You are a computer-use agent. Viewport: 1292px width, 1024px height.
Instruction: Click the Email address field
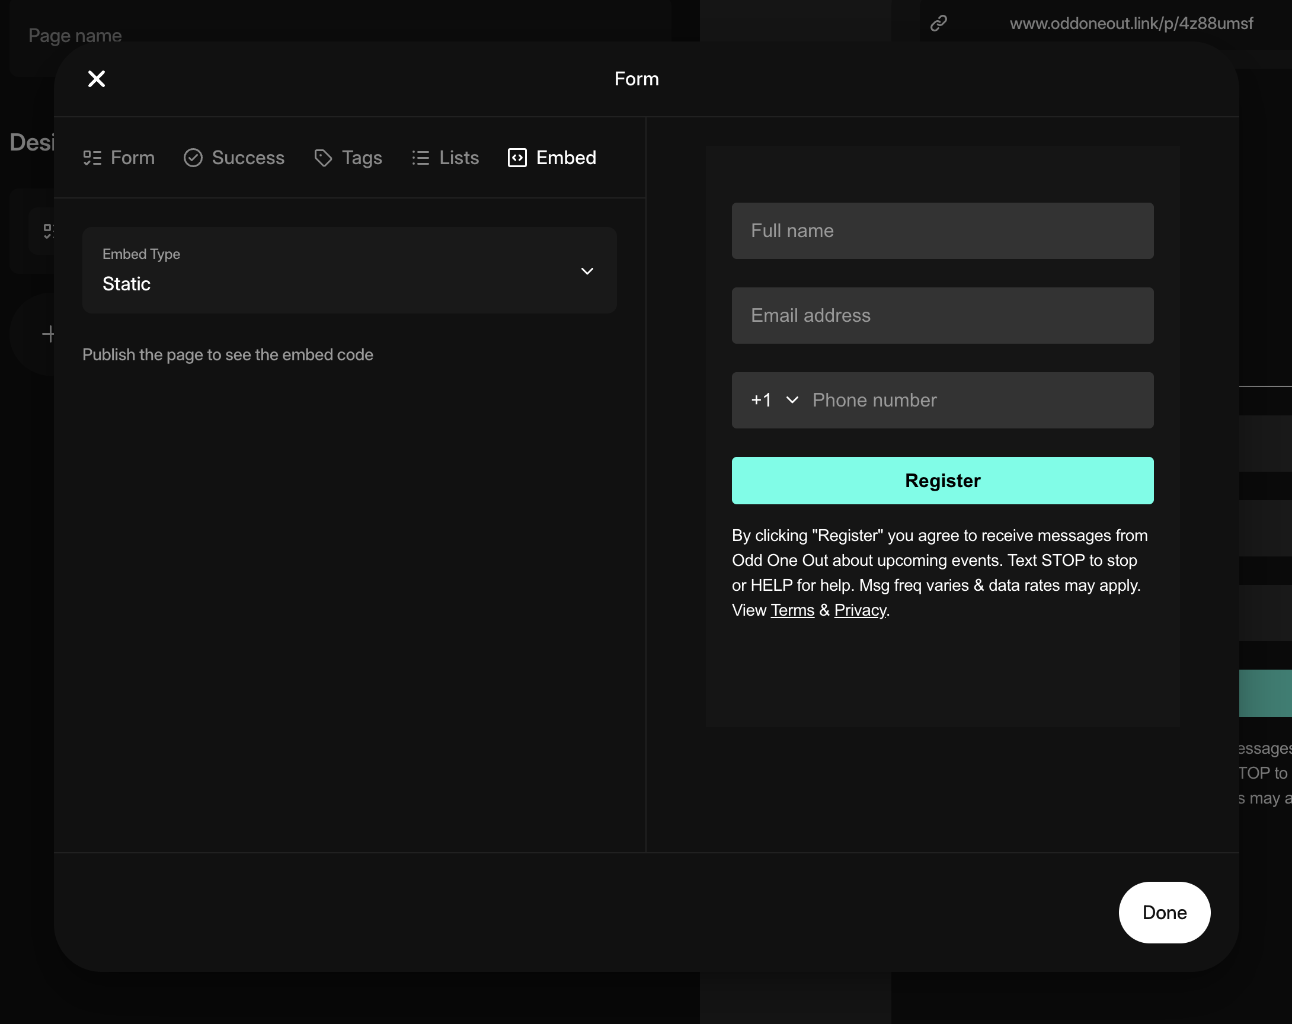[x=942, y=316]
